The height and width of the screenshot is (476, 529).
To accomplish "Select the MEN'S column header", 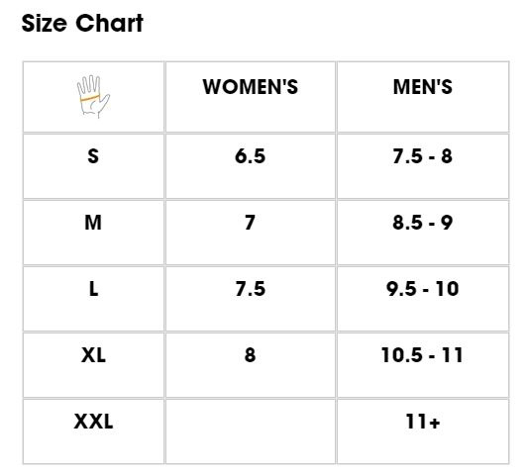I will coord(423,87).
